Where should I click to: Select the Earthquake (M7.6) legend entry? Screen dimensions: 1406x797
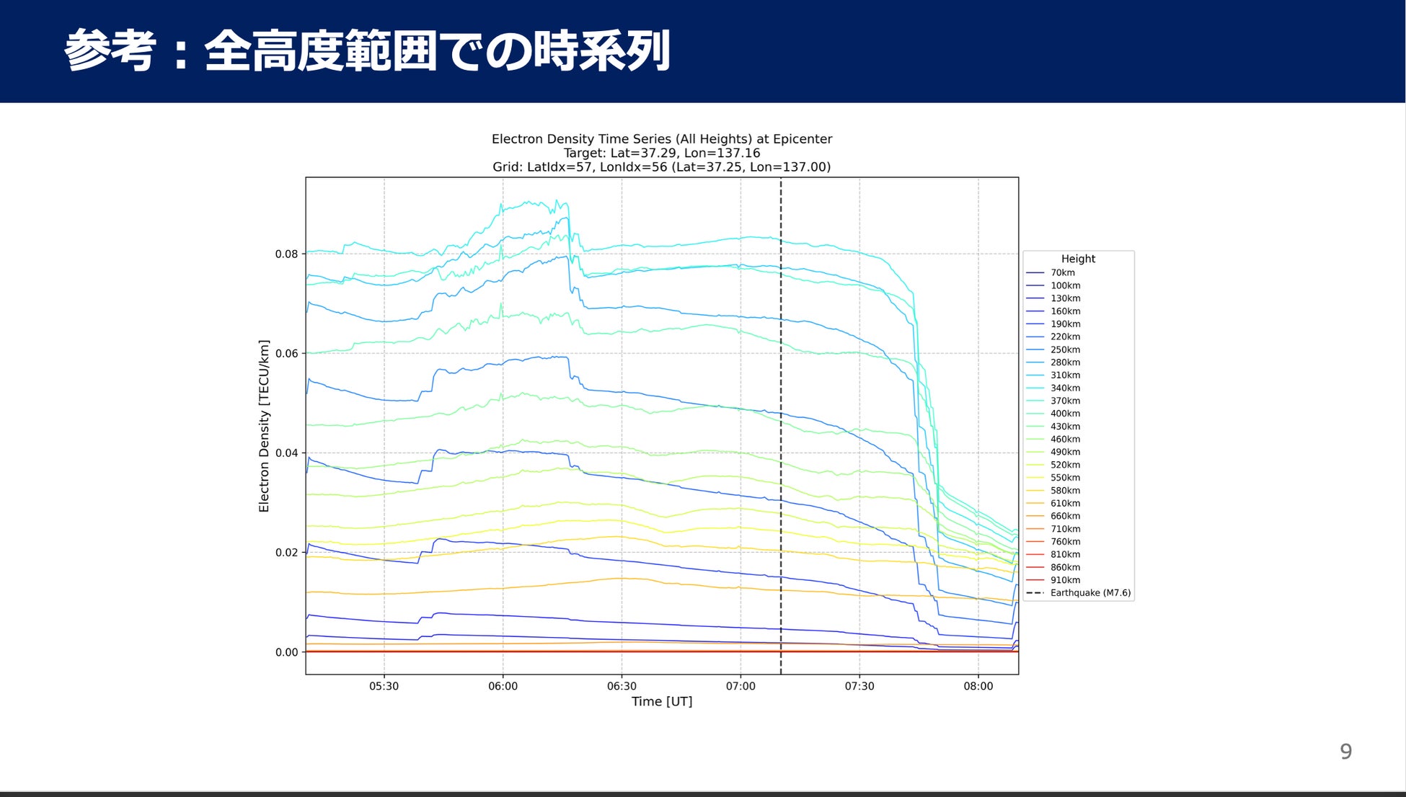click(x=1089, y=593)
